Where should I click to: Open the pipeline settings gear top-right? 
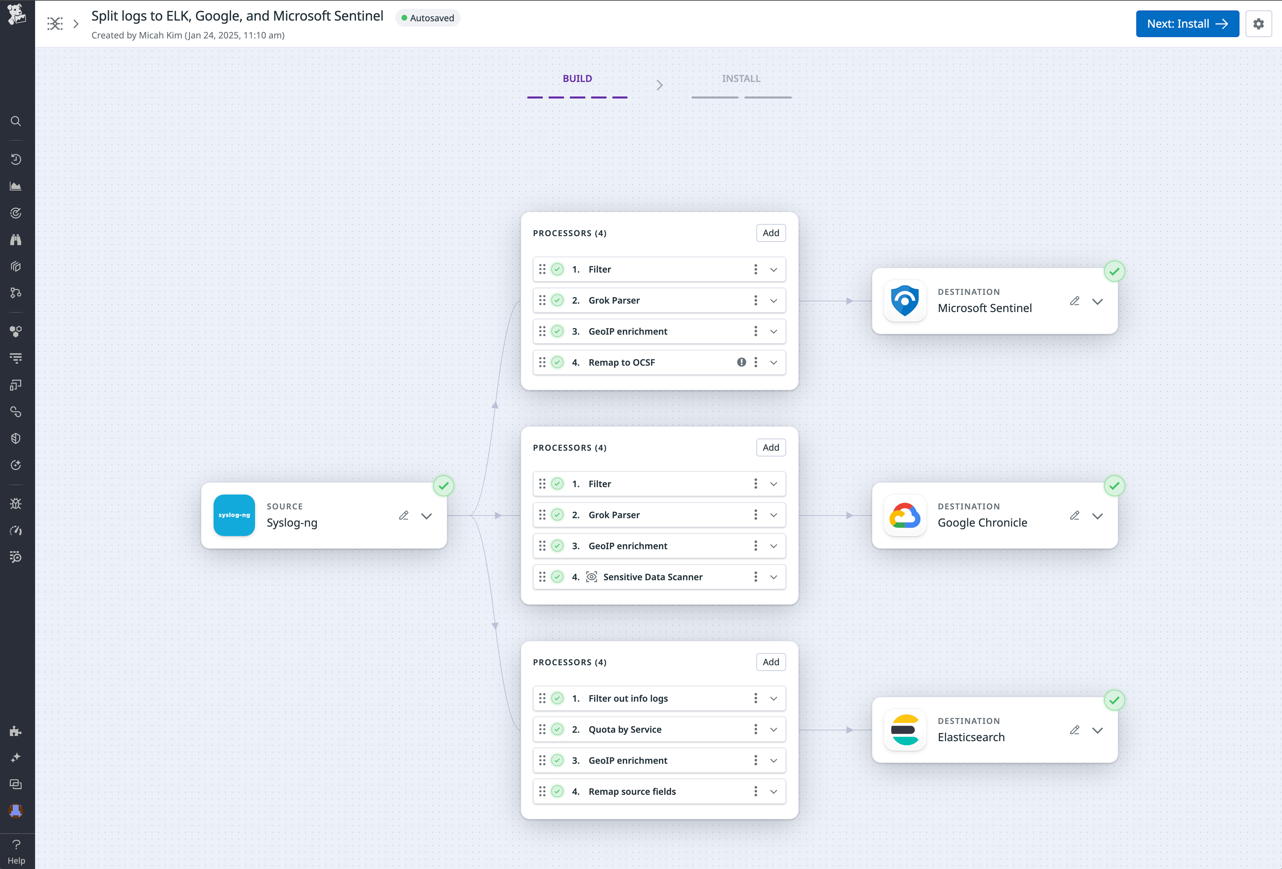pyautogui.click(x=1259, y=23)
